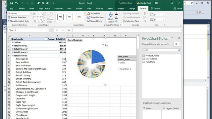
Task: Open Shape Fill options
Action: click(x=94, y=14)
